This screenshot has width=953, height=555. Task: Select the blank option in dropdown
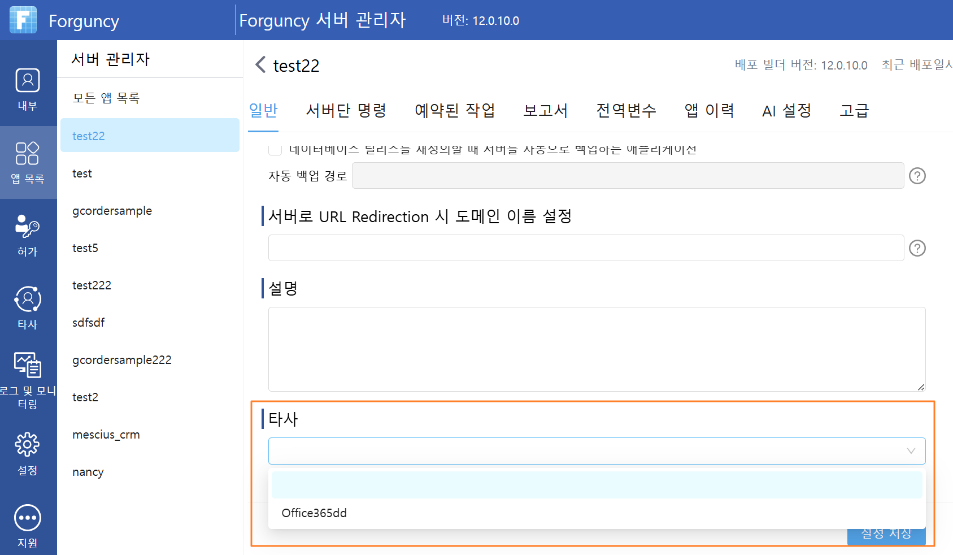point(597,485)
